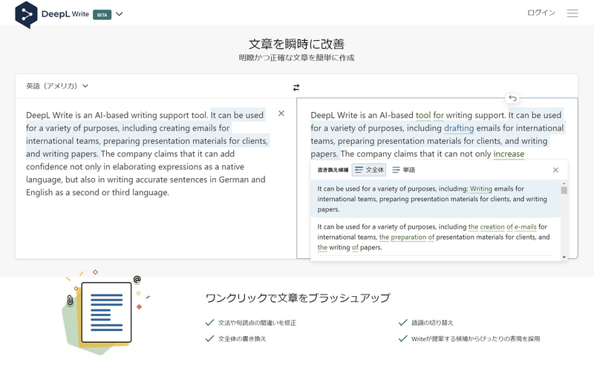Open the DeepL Write product chevron dropdown
The height and width of the screenshot is (374, 594).
point(119,14)
